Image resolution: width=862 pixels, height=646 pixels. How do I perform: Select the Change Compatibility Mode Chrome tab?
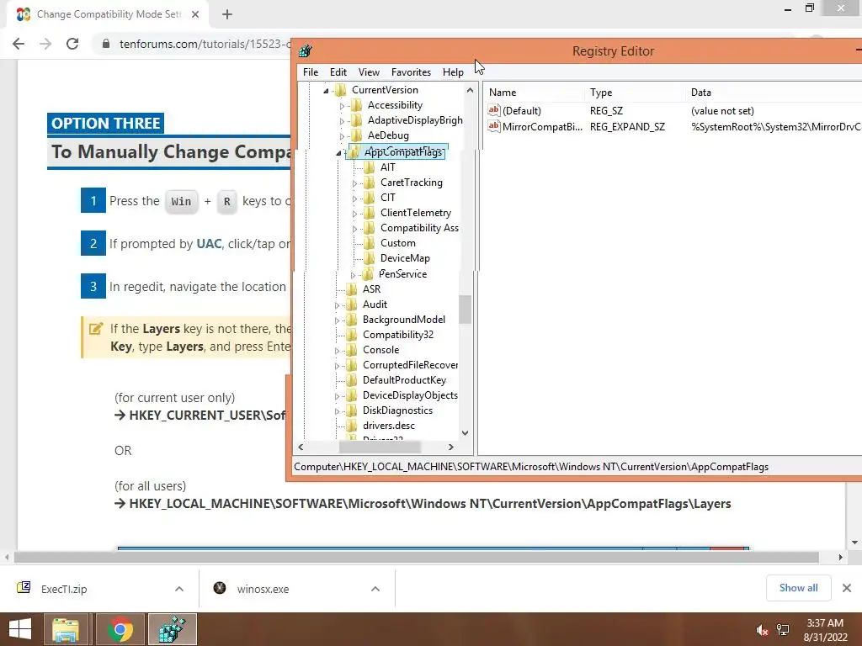pos(107,14)
